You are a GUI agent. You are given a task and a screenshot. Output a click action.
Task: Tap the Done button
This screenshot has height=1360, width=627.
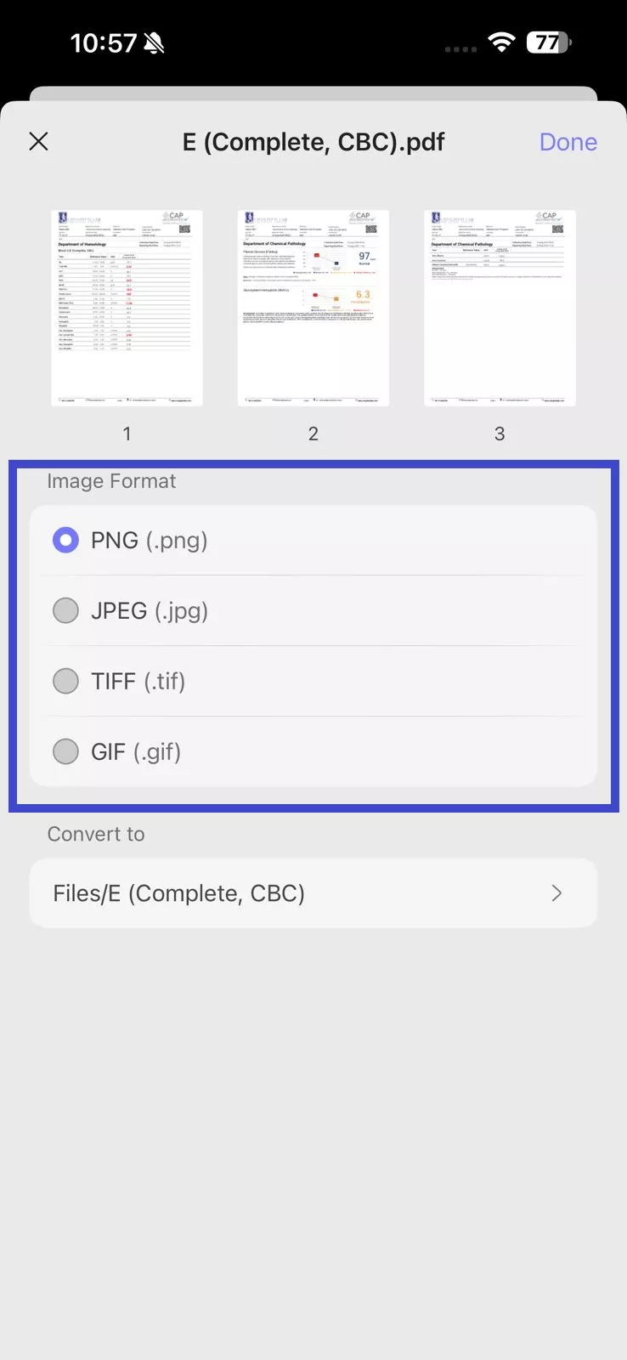click(568, 142)
